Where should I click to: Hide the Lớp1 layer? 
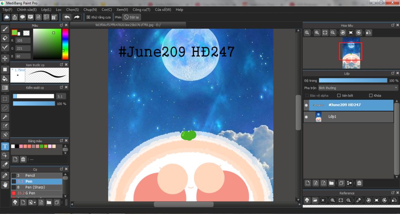(306, 117)
